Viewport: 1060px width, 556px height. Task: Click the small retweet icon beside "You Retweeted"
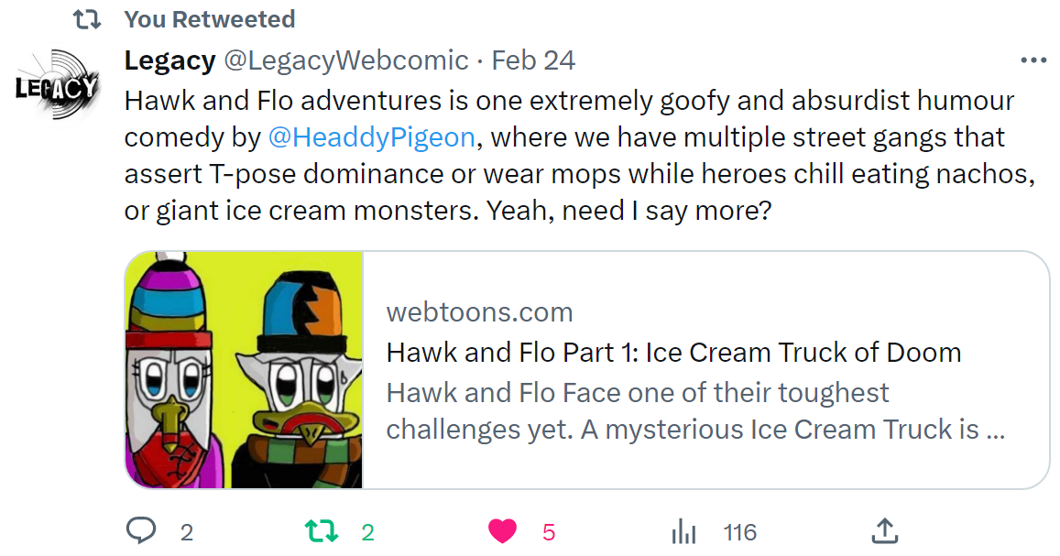click(x=86, y=19)
